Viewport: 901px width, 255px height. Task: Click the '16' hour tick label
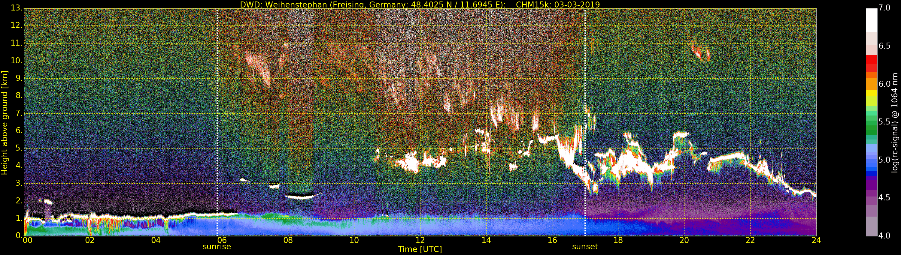click(552, 240)
